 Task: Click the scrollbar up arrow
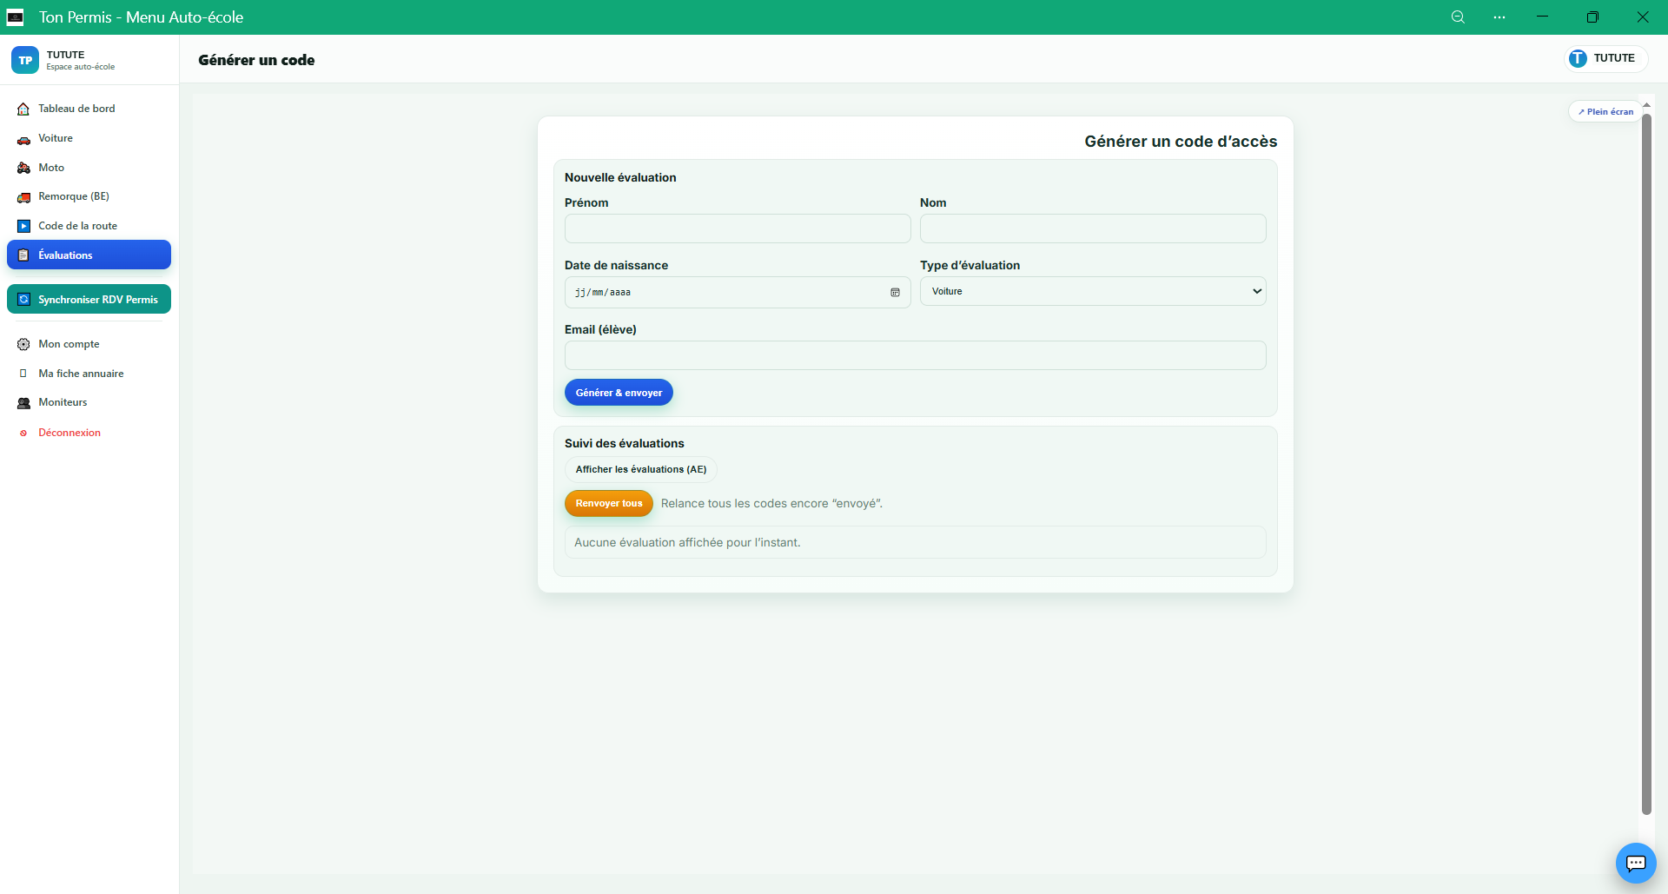click(x=1646, y=105)
